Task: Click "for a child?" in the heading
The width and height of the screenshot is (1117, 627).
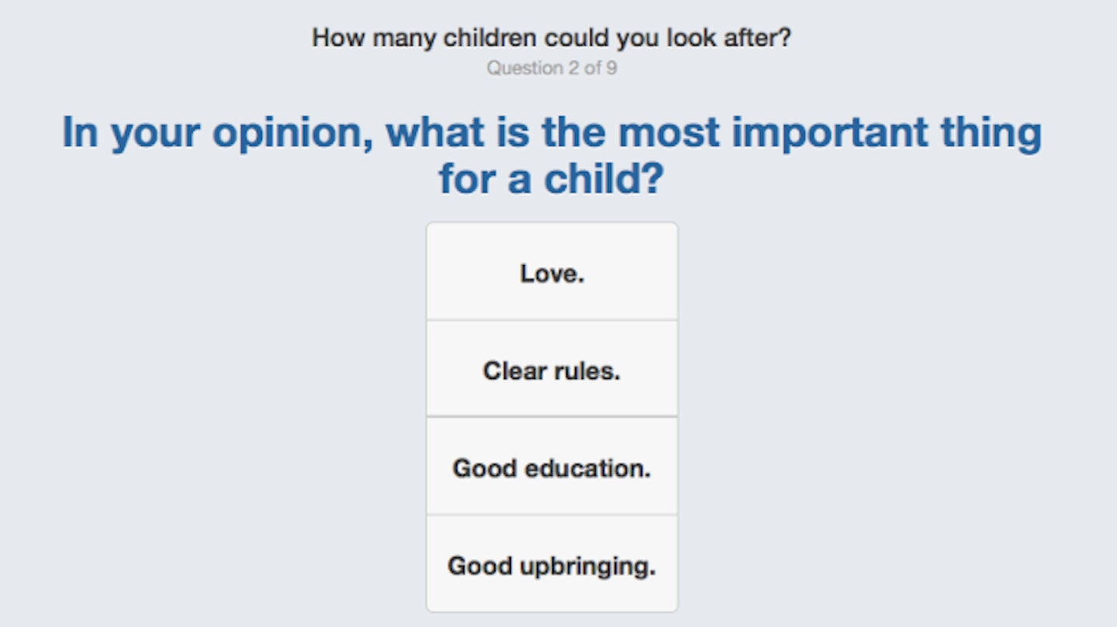Action: [552, 178]
